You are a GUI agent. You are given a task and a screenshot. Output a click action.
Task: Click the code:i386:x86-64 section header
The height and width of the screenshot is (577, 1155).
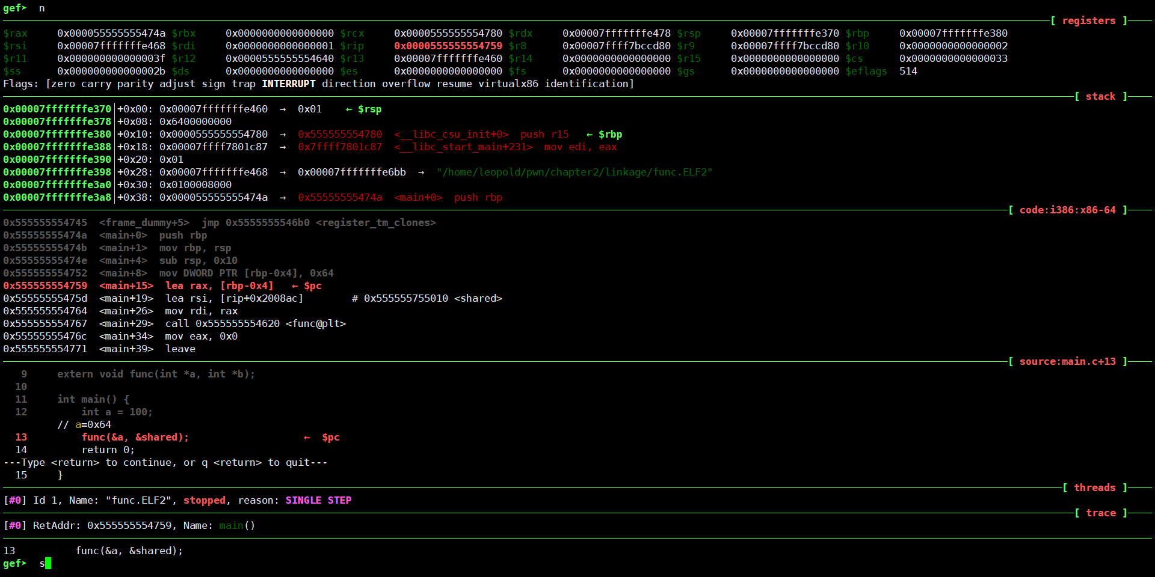1068,210
